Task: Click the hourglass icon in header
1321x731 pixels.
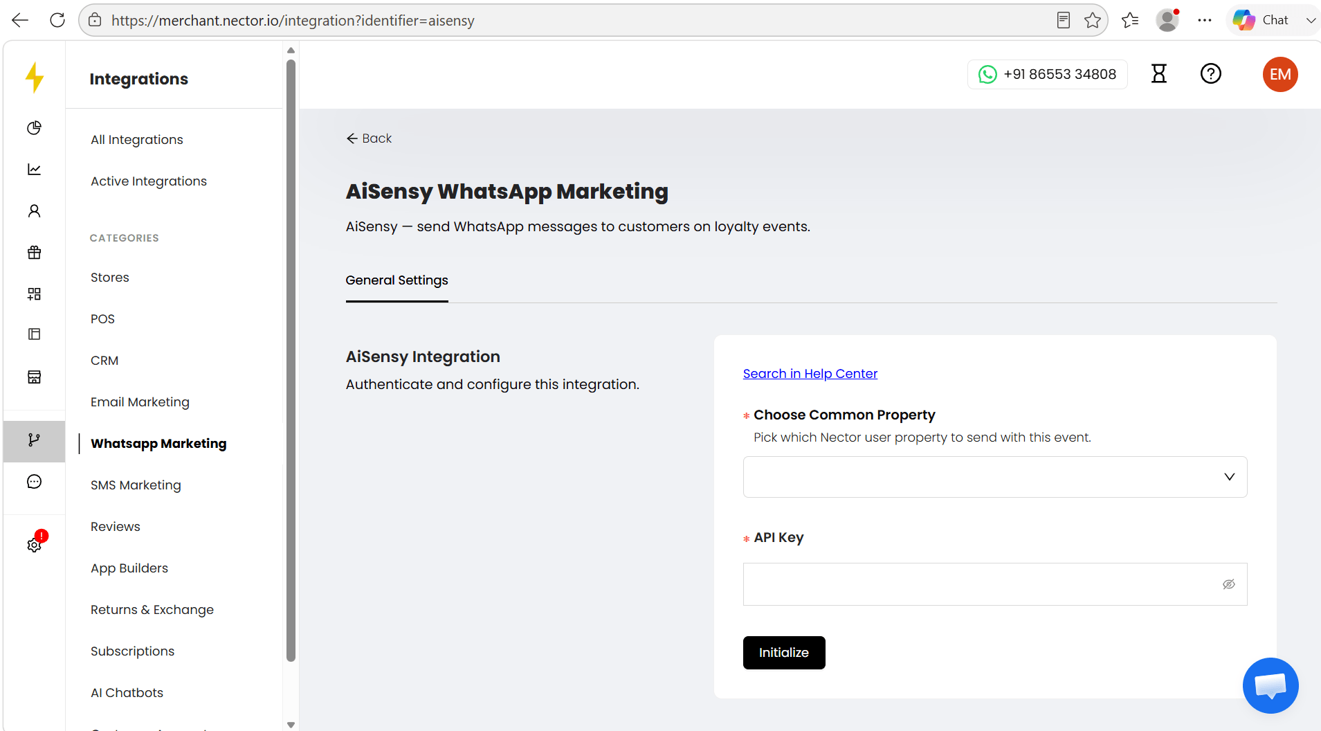Action: tap(1159, 73)
